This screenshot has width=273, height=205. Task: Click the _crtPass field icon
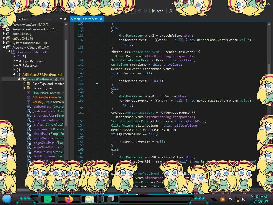point(29,124)
